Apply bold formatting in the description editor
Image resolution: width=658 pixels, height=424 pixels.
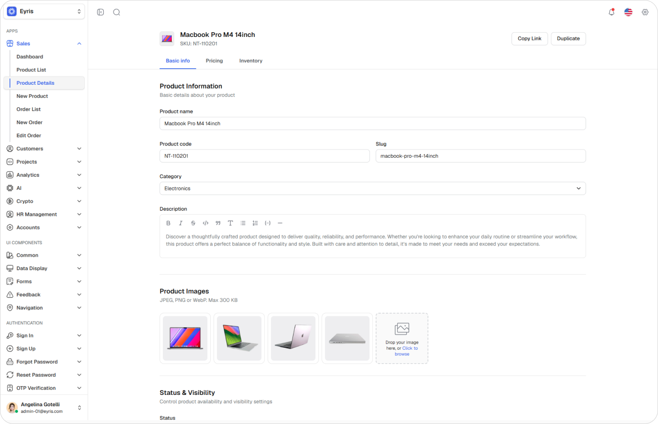click(x=168, y=223)
